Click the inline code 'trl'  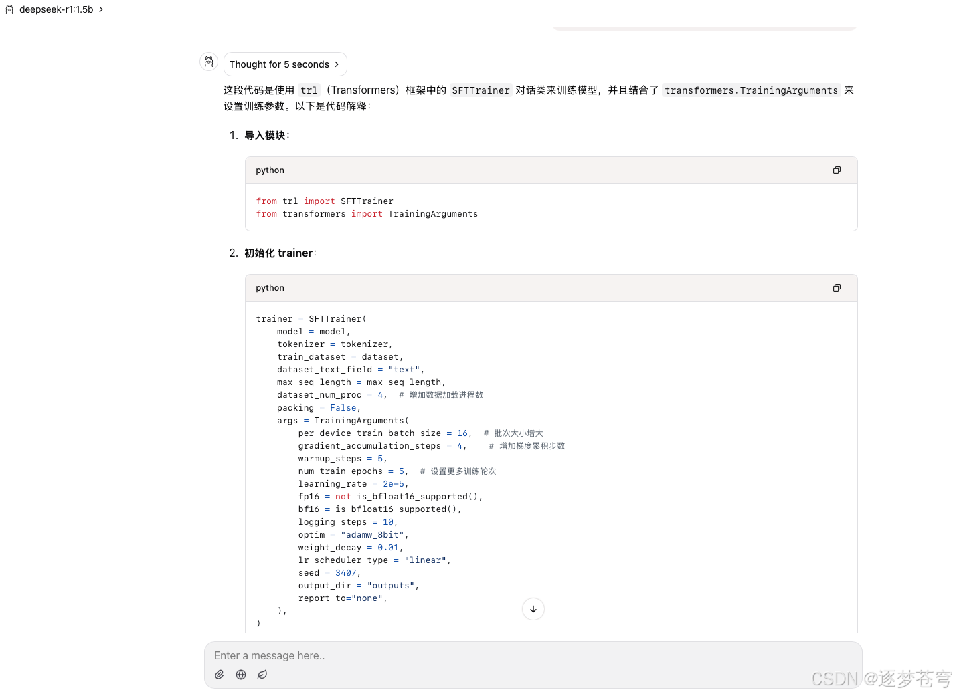309,90
